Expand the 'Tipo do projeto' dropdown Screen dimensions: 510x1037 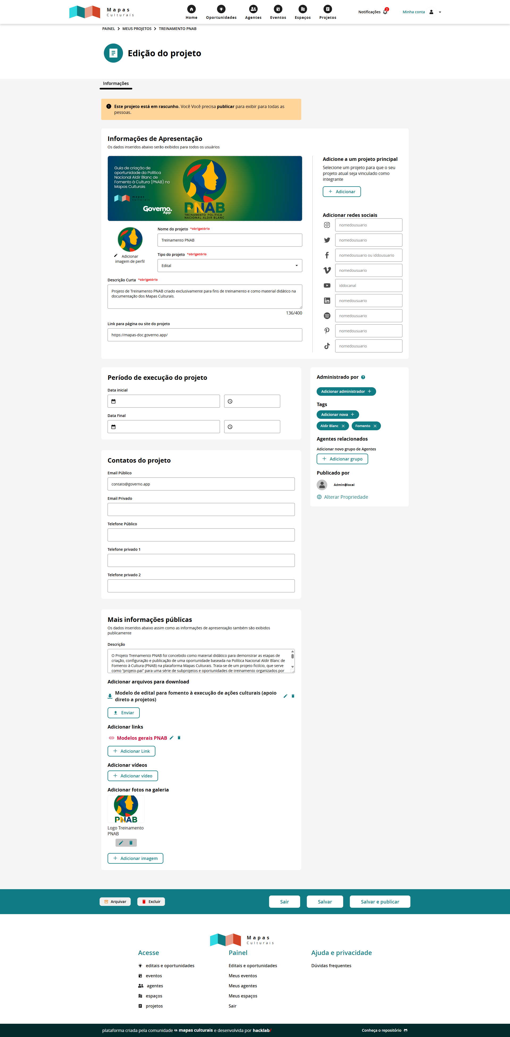(229, 266)
